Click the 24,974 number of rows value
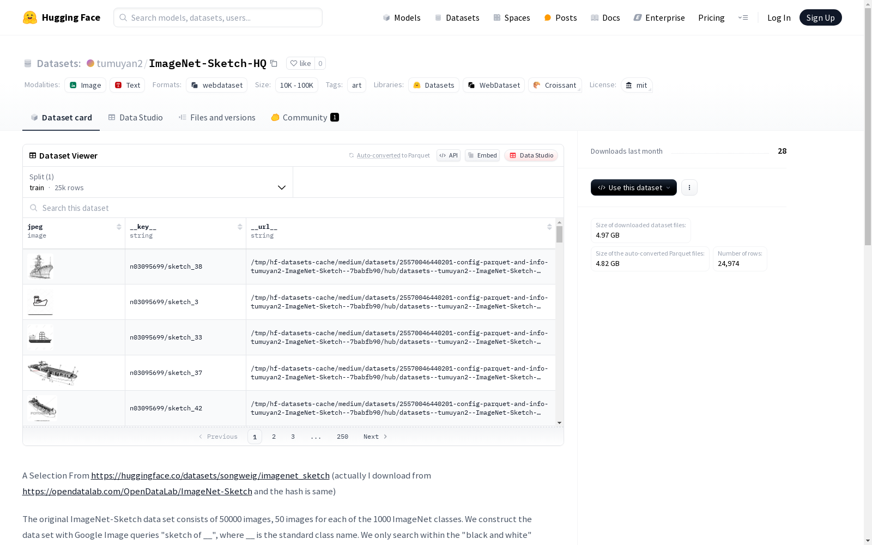The image size is (872, 545). [x=729, y=263]
